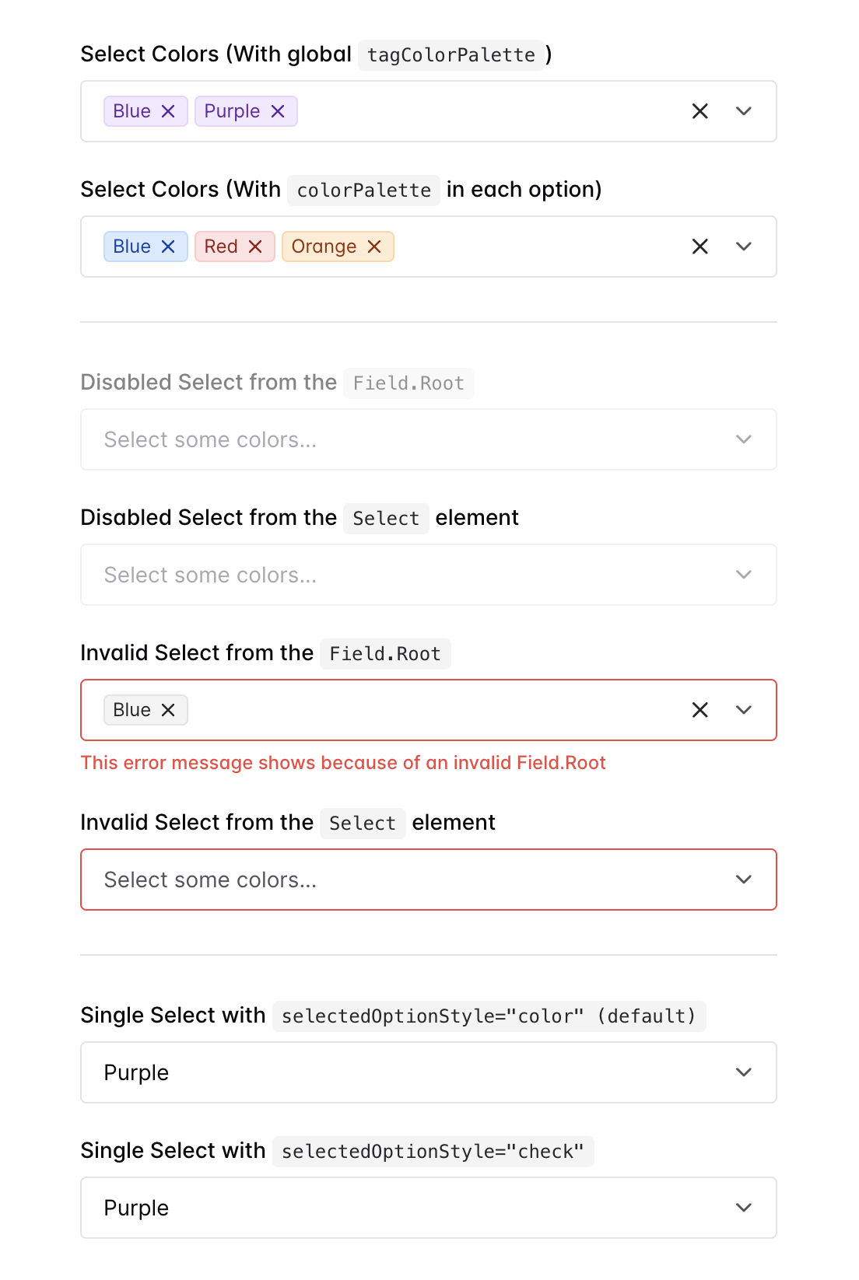Open the invalid Select element dropdown chevron

744,880
